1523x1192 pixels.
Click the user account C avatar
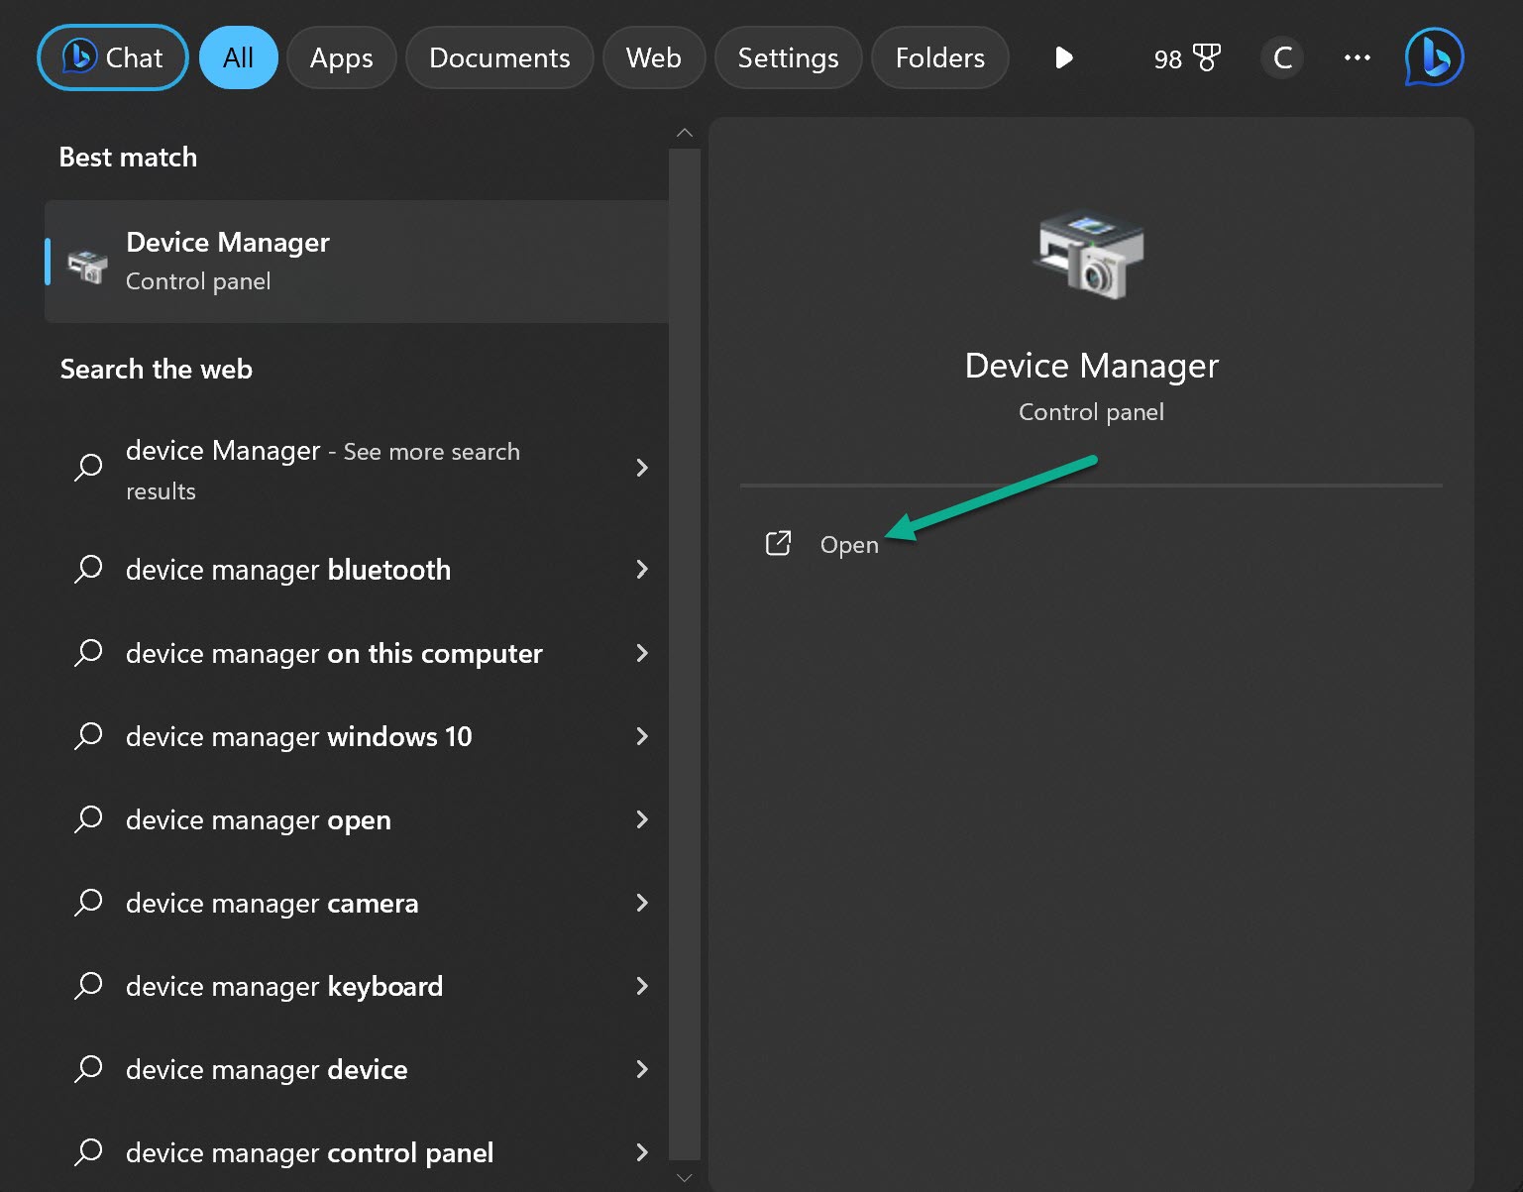point(1281,58)
